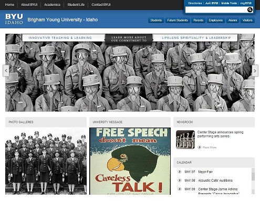Viewport: 260px width, 201px height.
Task: Open the Center Stage news thumbnail
Action: pyautogui.click(x=185, y=140)
